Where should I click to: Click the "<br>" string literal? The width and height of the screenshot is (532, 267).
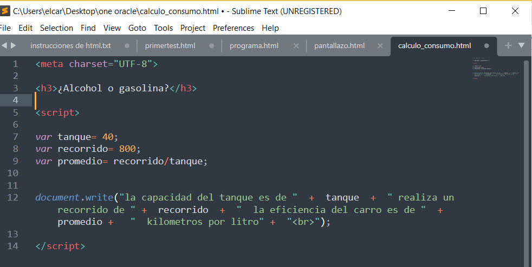[303, 222]
